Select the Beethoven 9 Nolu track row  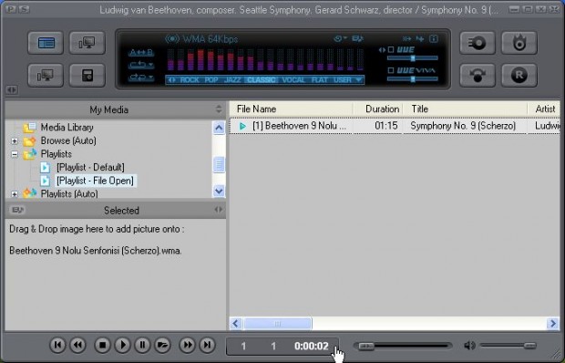tap(395, 126)
